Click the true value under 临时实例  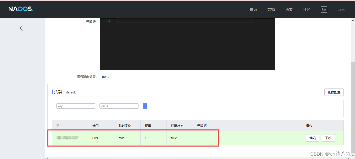click(121, 138)
